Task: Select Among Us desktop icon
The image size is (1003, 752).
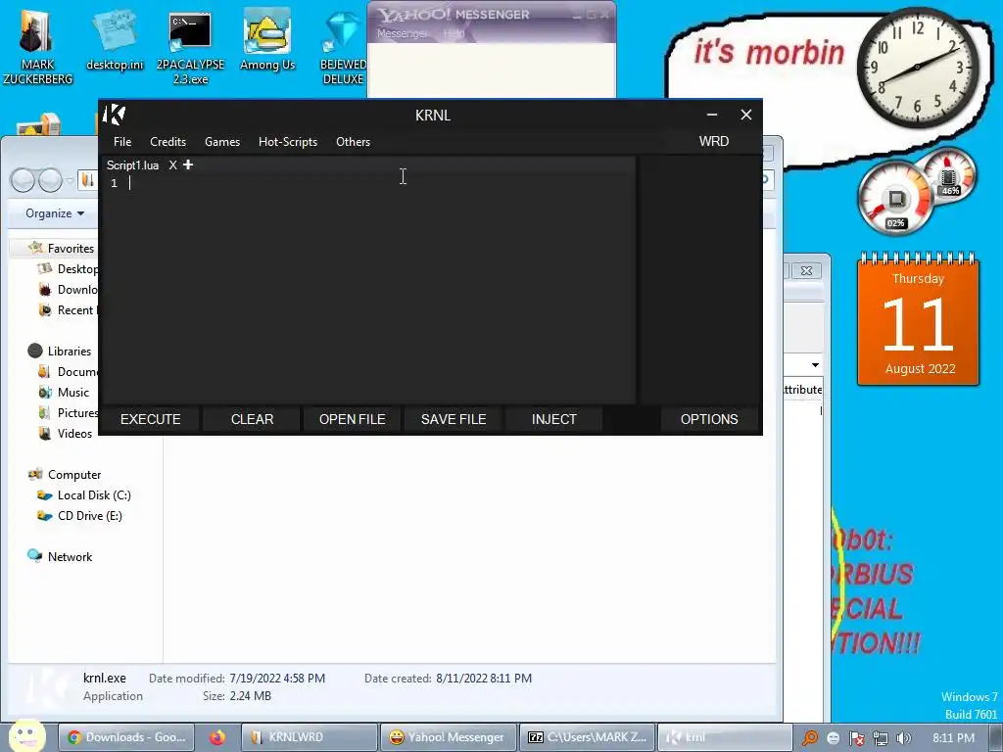Action: point(267,41)
